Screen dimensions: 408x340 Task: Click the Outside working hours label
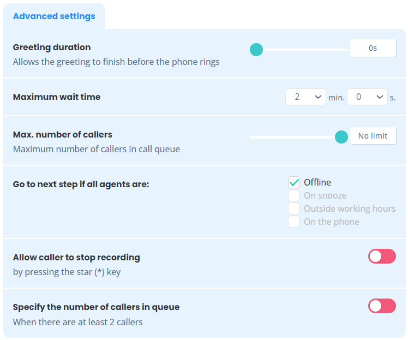pyautogui.click(x=350, y=209)
